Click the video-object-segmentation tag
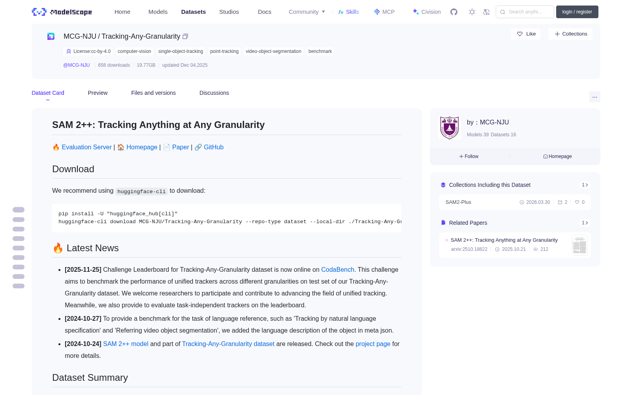This screenshot has width=632, height=395. point(273,51)
